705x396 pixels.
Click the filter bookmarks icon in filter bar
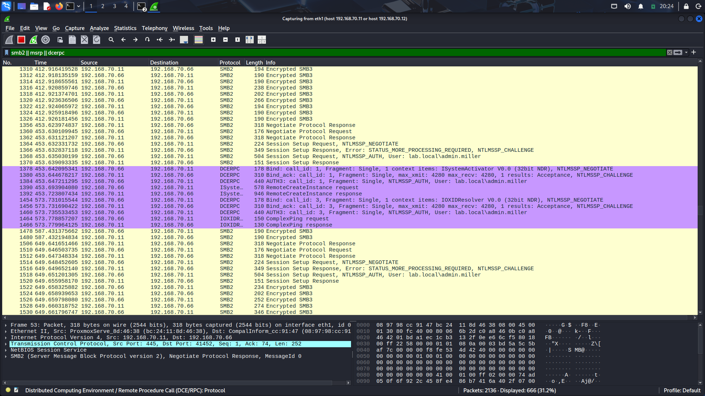[x=6, y=52]
